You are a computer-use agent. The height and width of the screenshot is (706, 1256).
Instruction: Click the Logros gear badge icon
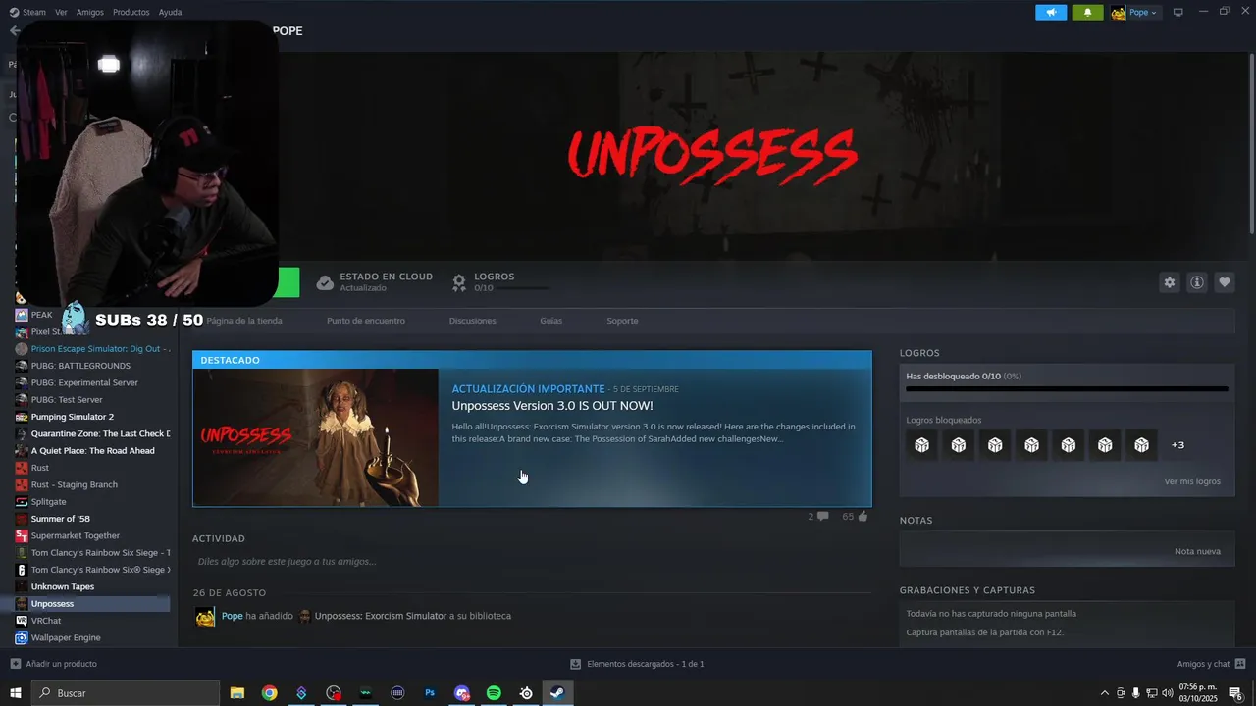[458, 282]
